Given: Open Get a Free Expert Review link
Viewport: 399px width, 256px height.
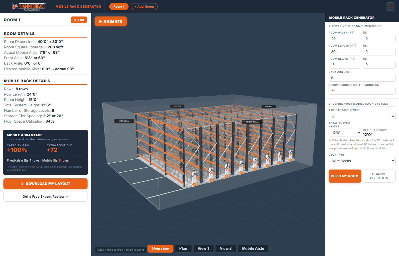Looking at the screenshot, I should (x=45, y=197).
